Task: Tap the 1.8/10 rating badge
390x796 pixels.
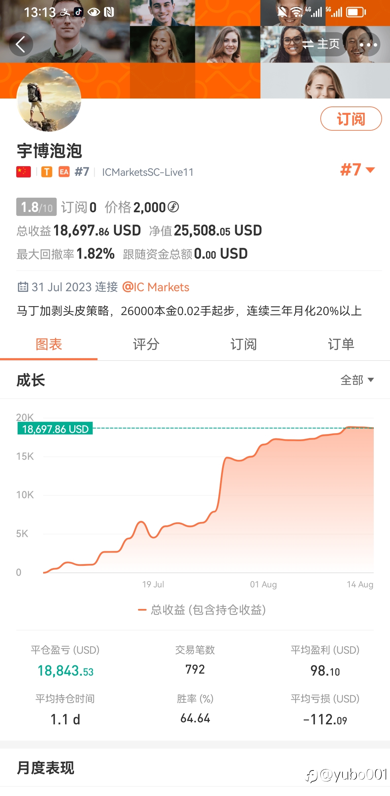Action: pyautogui.click(x=36, y=207)
